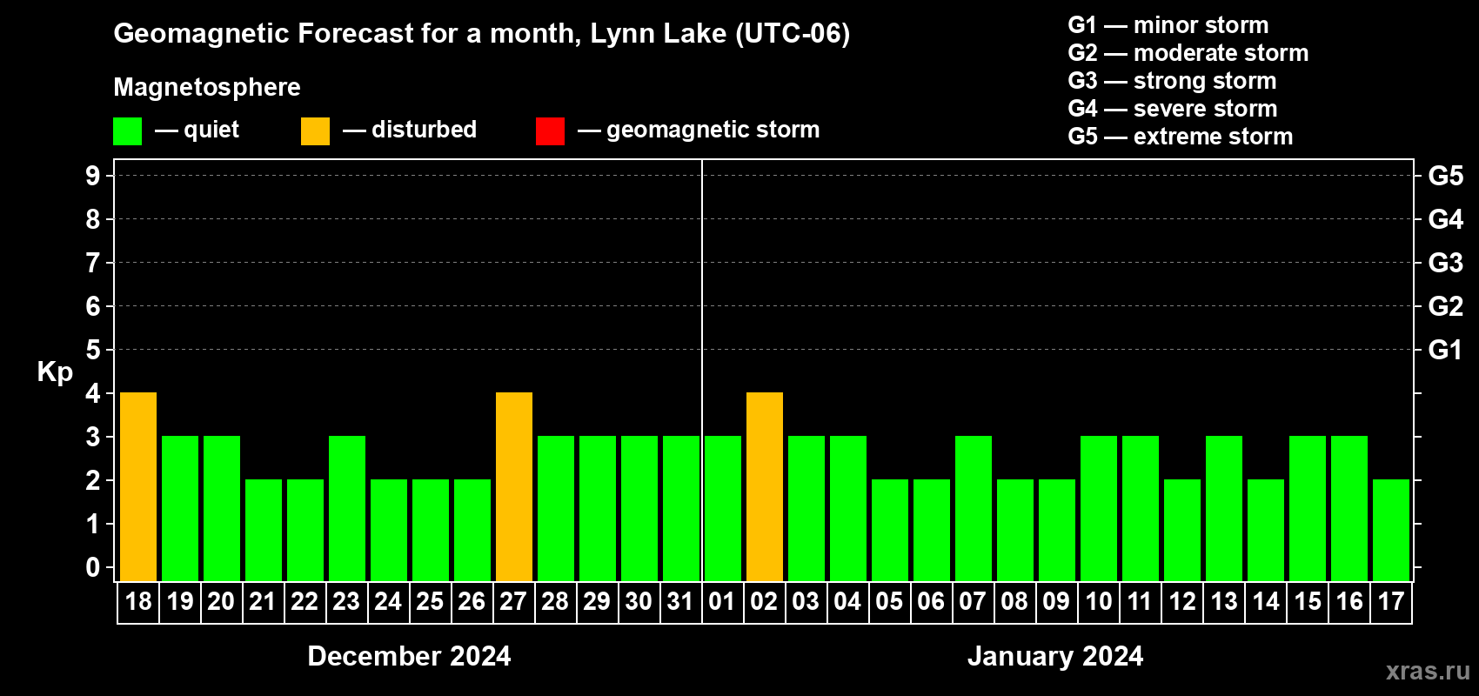This screenshot has width=1479, height=696.
Task: Select the orange bar for December 27
Action: (x=514, y=487)
